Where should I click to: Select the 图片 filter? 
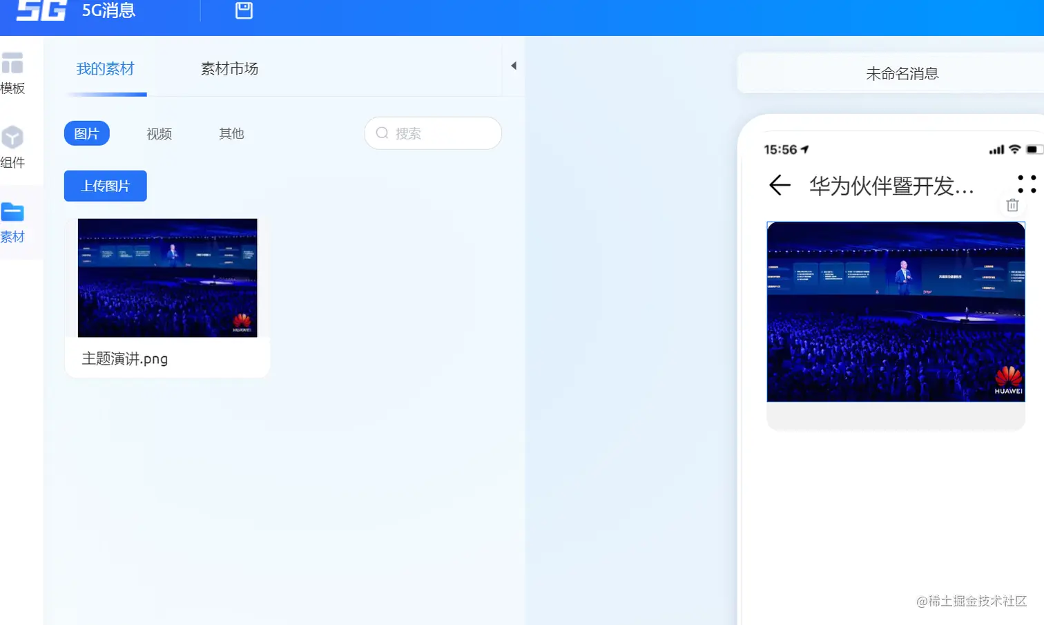(x=87, y=133)
